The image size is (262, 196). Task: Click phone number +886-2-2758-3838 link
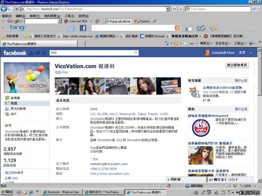click(x=103, y=169)
